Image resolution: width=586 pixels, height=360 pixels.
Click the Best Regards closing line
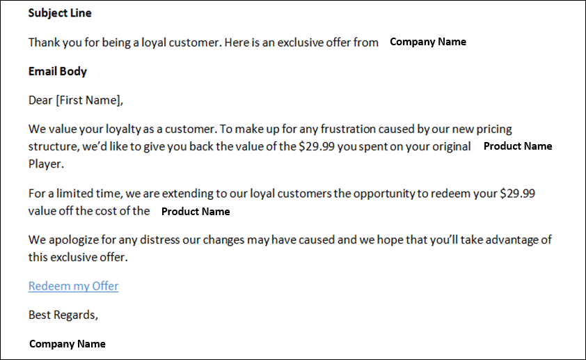click(63, 315)
